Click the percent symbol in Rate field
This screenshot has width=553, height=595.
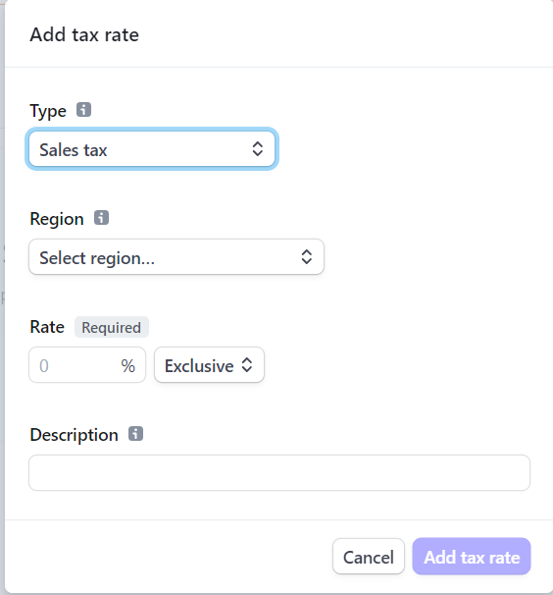point(128,366)
